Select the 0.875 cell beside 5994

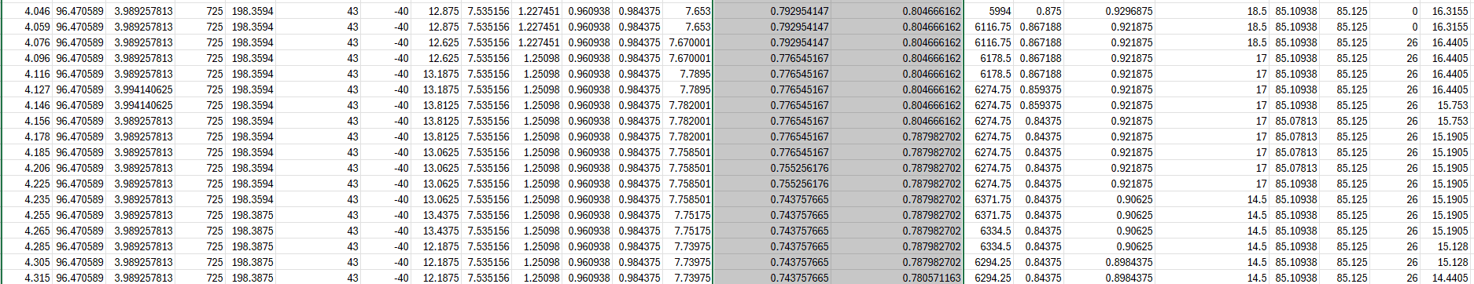click(x=1038, y=11)
